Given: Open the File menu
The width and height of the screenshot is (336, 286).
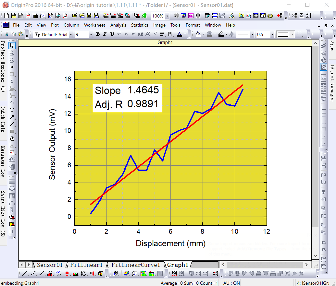Looking at the screenshot, I should (x=16, y=25).
